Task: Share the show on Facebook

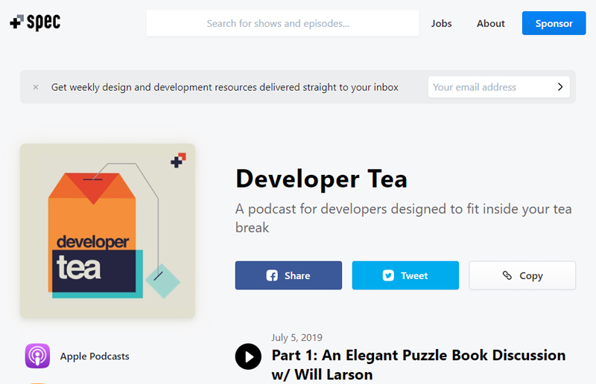Action: click(288, 275)
